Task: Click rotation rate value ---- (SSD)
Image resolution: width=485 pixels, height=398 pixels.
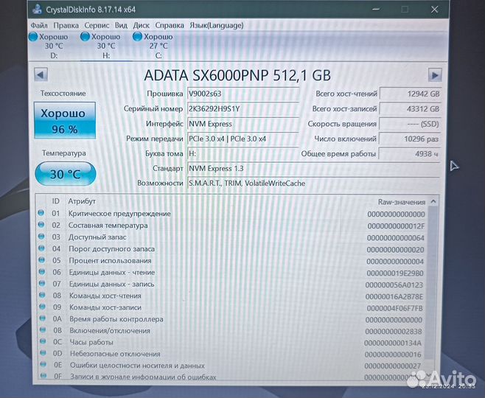Action: (x=410, y=124)
